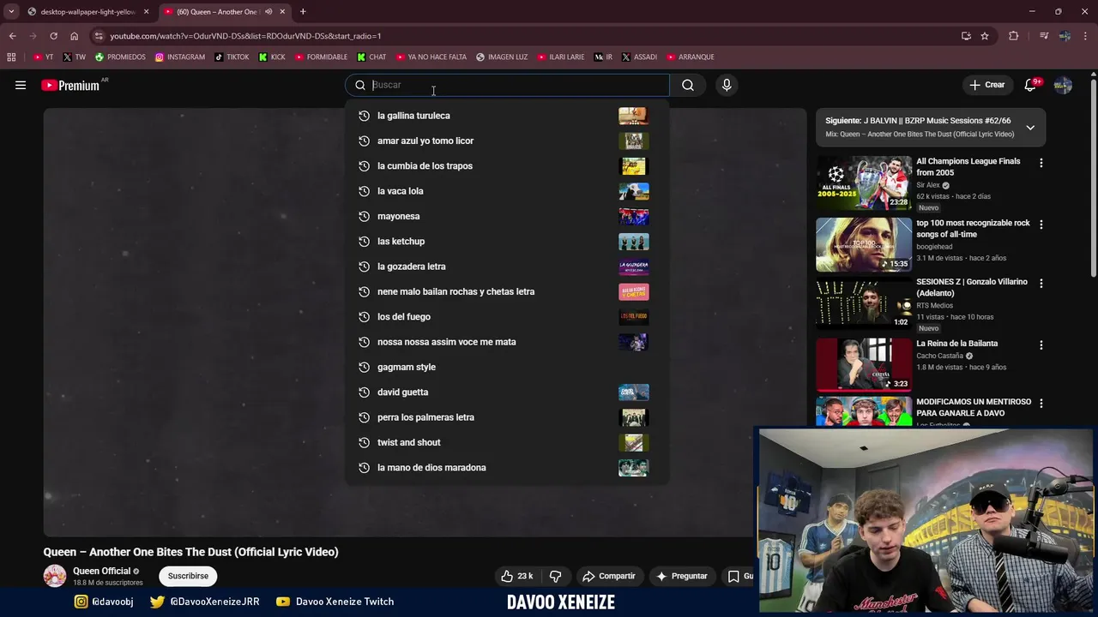The height and width of the screenshot is (617, 1098).
Task: Open the account avatar menu
Action: click(x=1063, y=85)
